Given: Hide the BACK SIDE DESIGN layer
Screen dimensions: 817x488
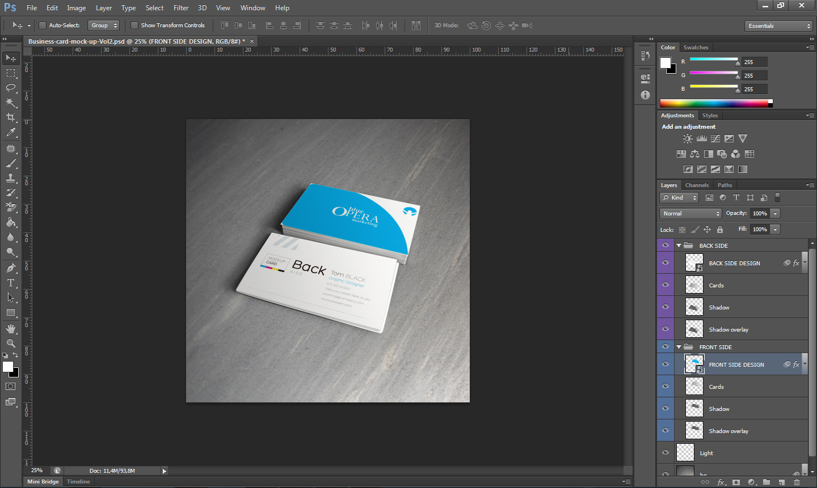Looking at the screenshot, I should click(x=666, y=262).
